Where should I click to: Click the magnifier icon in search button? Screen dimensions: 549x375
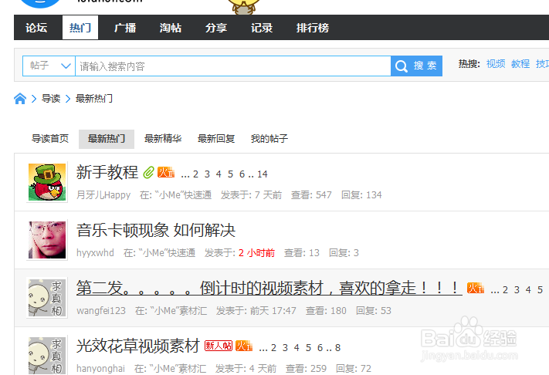401,66
